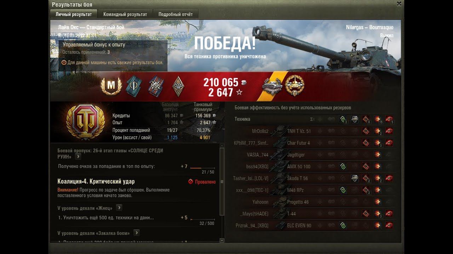Click the top-by-experience progress bar 21/50

203,168
